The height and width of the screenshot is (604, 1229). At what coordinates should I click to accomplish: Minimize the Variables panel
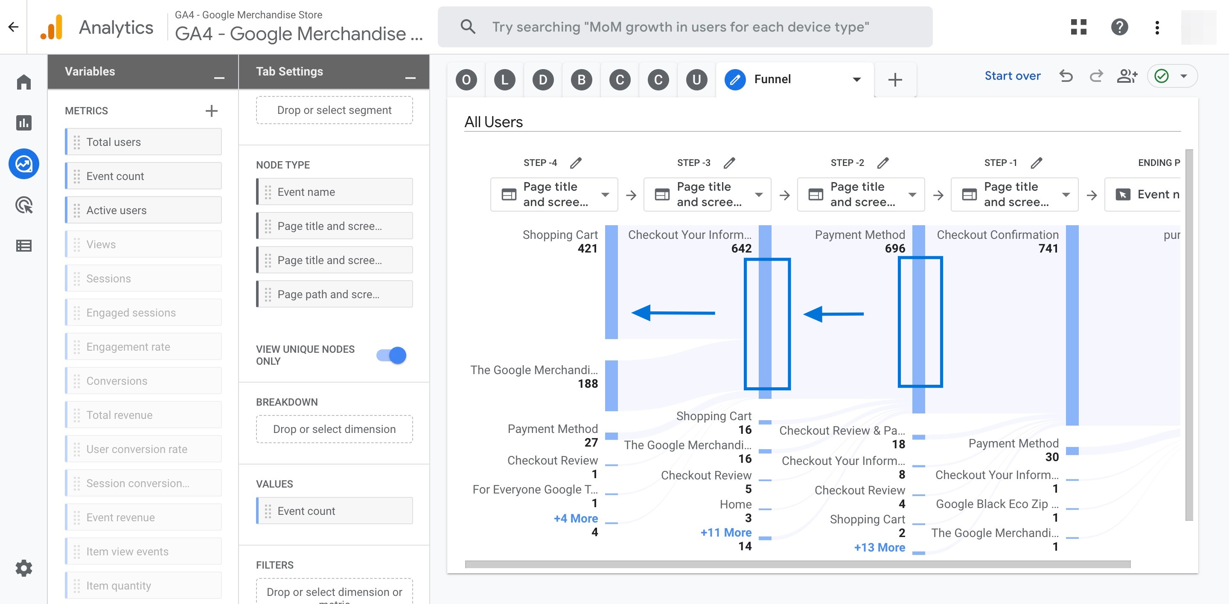(x=219, y=78)
